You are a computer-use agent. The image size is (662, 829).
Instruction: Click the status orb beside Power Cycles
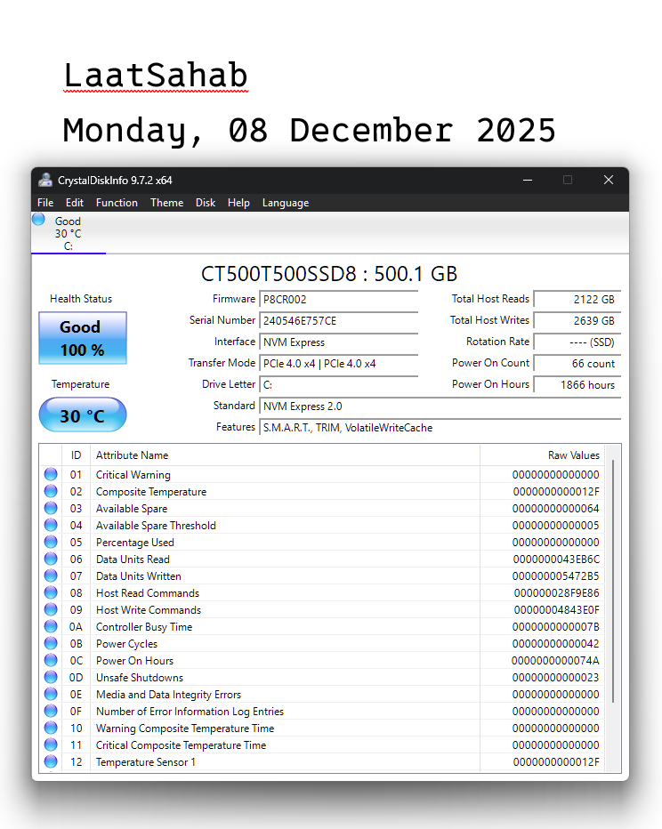[51, 644]
